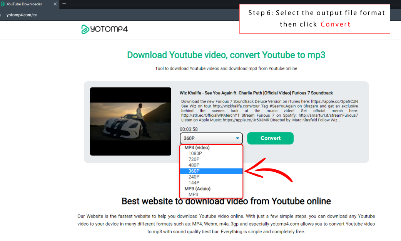Click the YotoMP4 logo

(104, 29)
